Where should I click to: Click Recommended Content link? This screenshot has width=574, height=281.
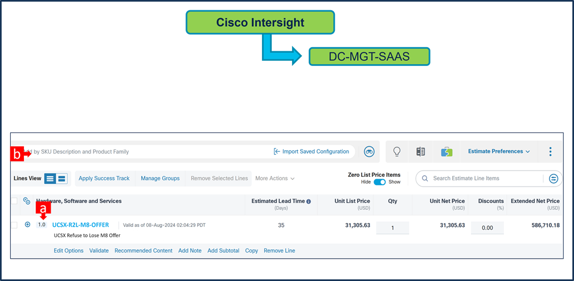tap(143, 251)
